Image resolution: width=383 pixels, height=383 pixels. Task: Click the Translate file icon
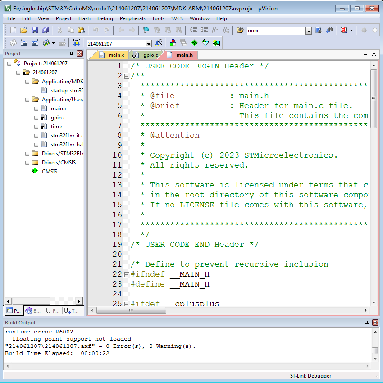(13, 43)
